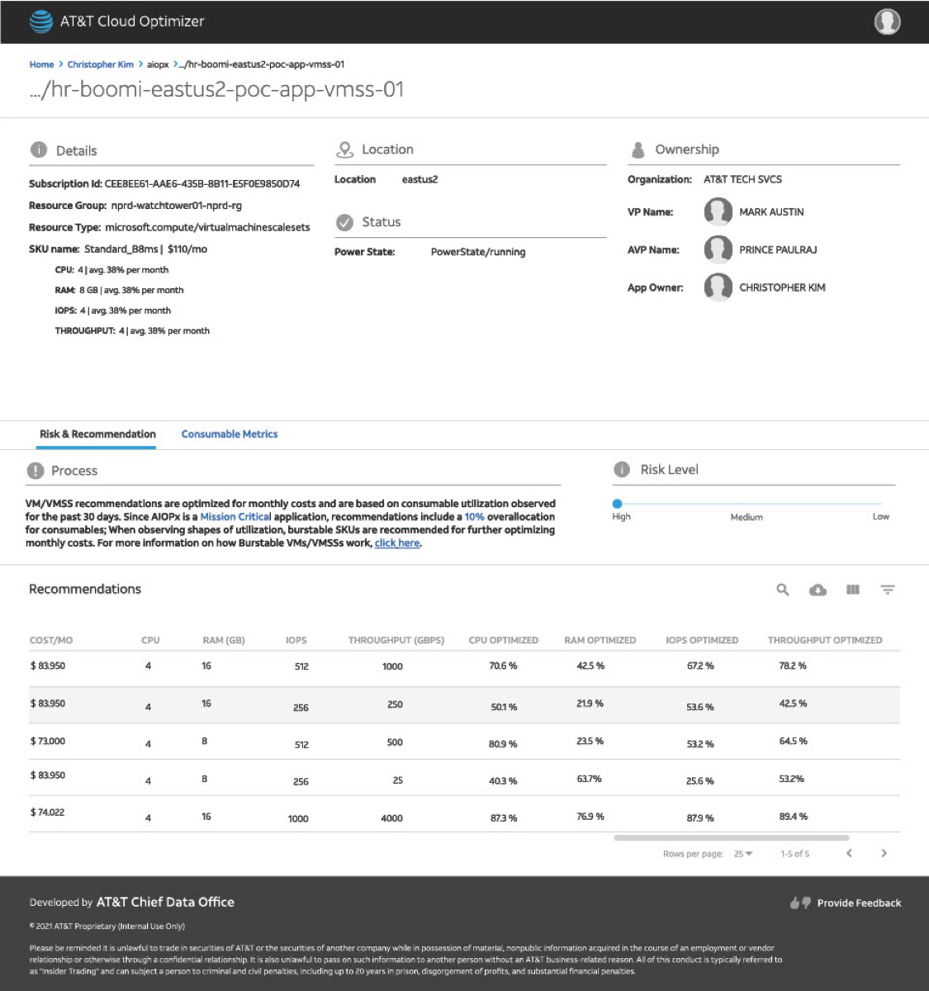Open the Christopher Kim breadcrumb link

point(100,64)
